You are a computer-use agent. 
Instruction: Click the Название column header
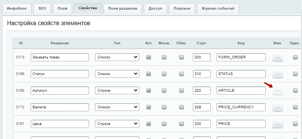(60, 43)
